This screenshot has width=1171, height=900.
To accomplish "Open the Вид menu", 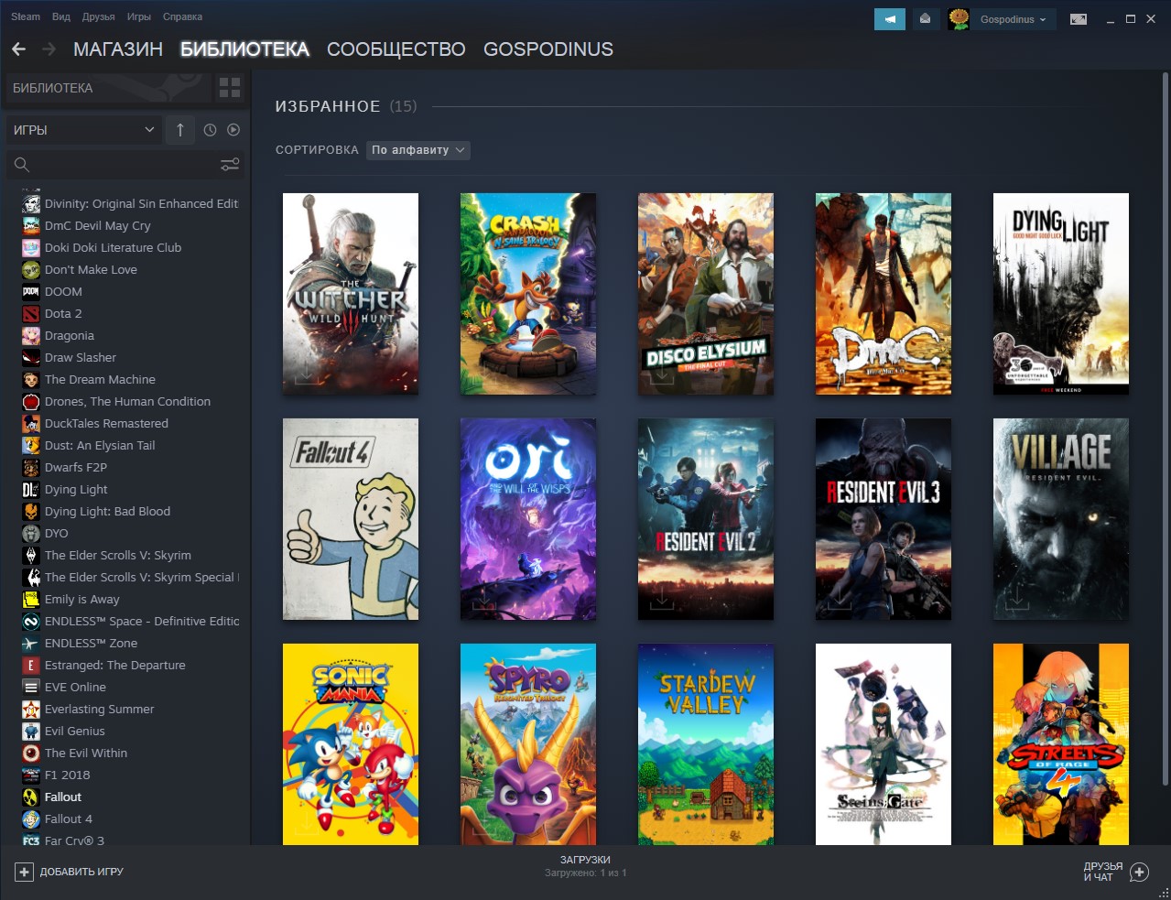I will pyautogui.click(x=61, y=16).
